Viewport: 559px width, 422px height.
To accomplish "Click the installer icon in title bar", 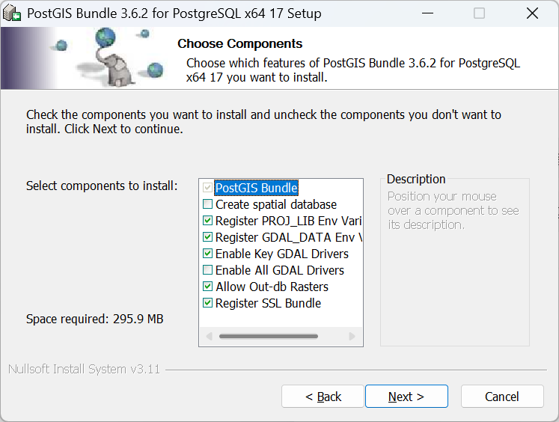I will pyautogui.click(x=12, y=13).
